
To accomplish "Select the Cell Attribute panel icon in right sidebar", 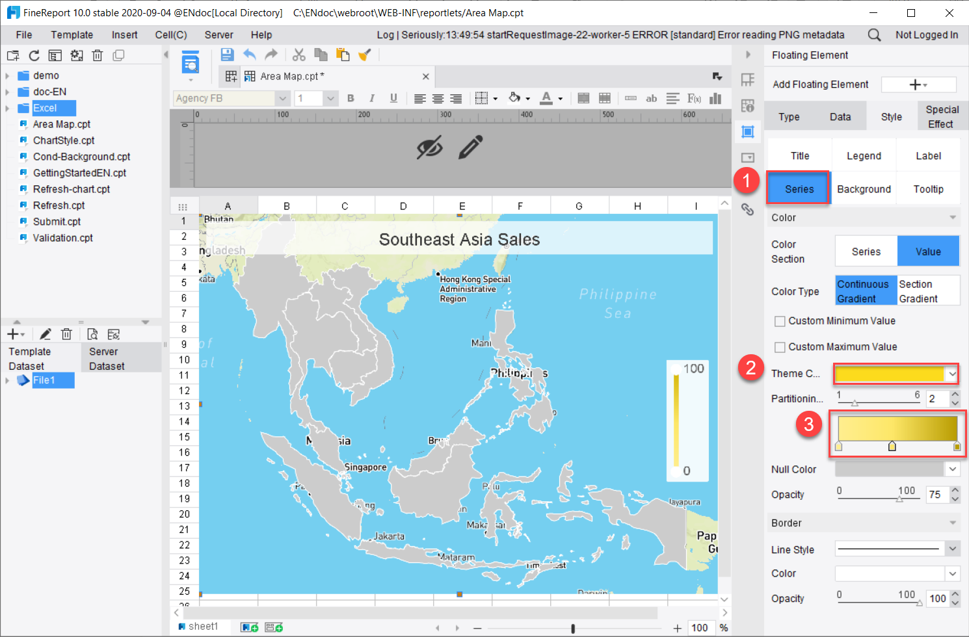I will click(748, 105).
